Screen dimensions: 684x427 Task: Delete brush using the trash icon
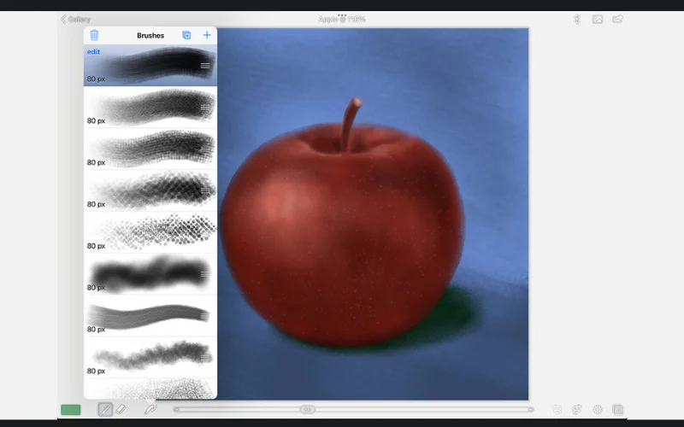(94, 35)
